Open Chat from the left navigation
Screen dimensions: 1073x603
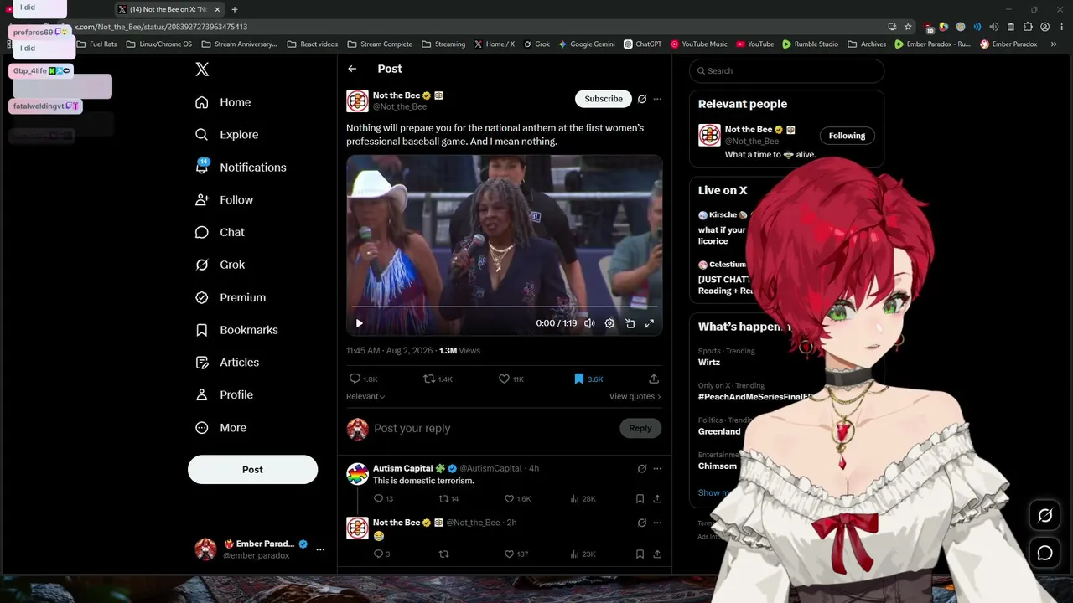click(x=220, y=232)
